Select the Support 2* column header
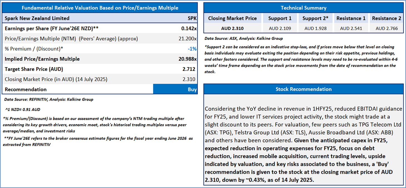Image resolution: width=406 pixels, height=188 pixels. pyautogui.click(x=315, y=18)
